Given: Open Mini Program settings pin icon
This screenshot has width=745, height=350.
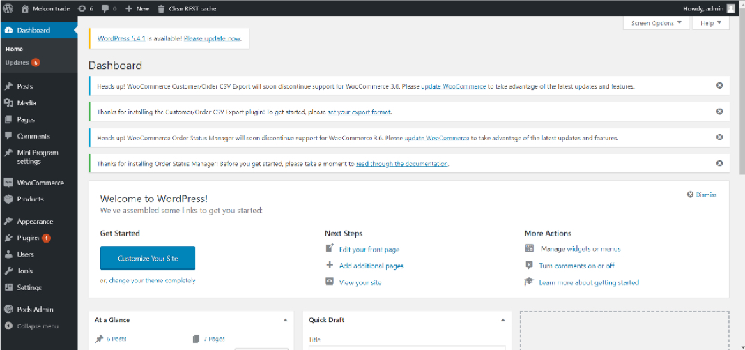Looking at the screenshot, I should [x=8, y=153].
